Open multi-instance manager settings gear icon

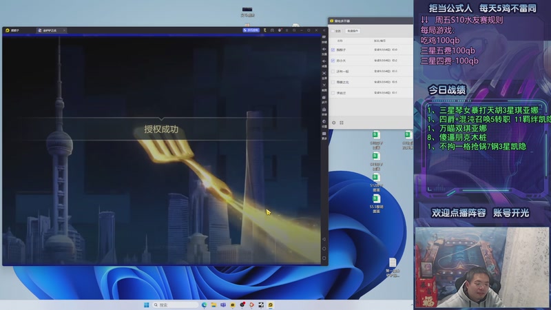tap(334, 123)
